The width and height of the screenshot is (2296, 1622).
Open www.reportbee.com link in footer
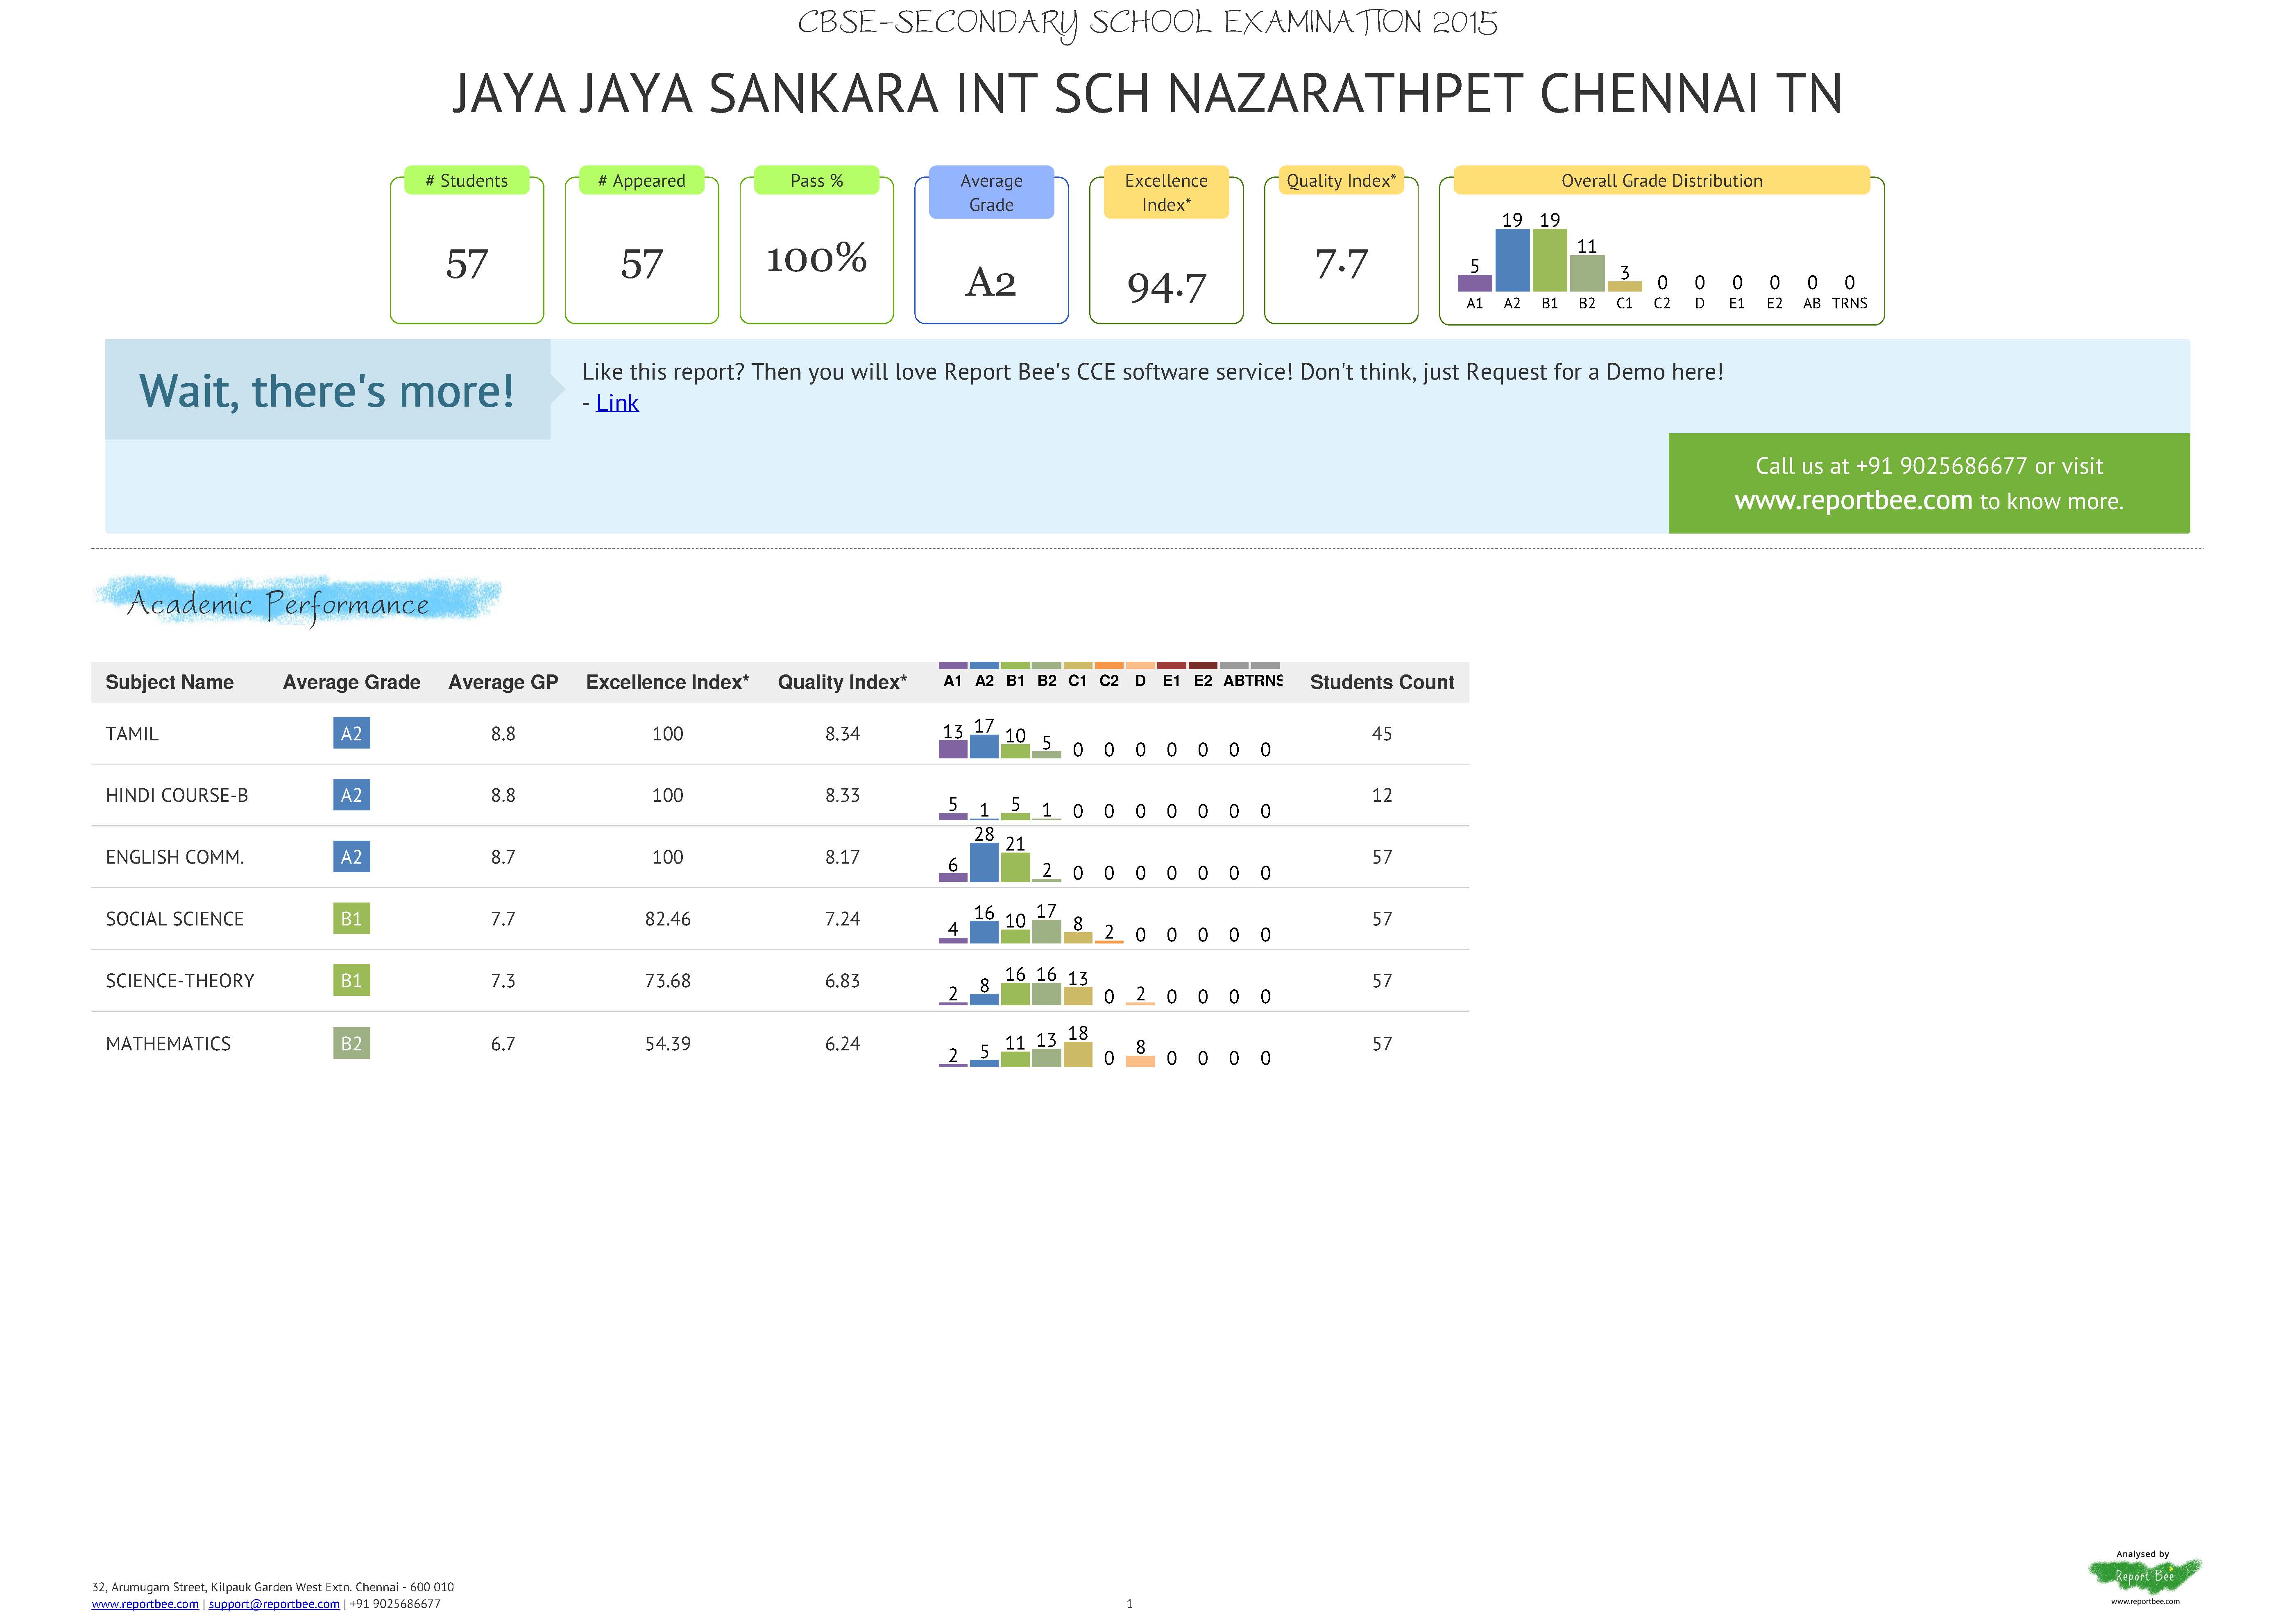pos(145,1604)
